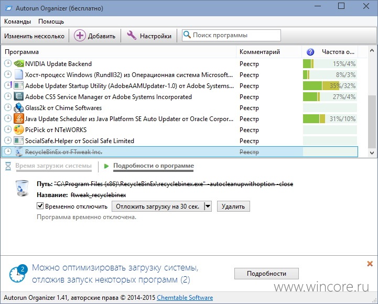378x304 pixels.
Task: Click the clock icon beside SocialSafe.Helper
Action: [8, 140]
